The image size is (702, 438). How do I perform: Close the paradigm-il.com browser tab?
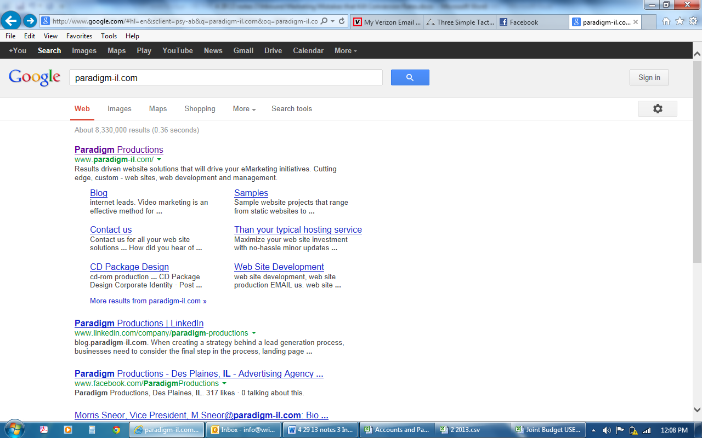(636, 22)
